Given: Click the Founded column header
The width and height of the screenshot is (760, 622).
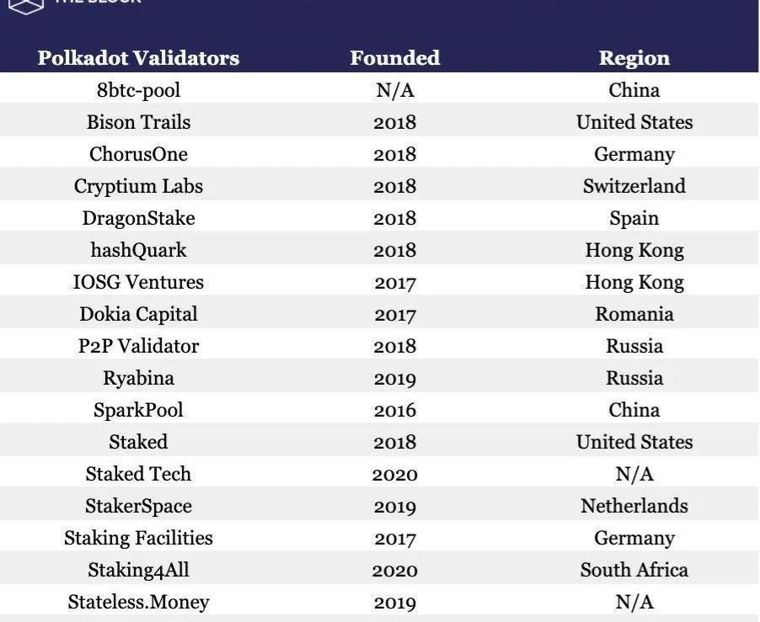Looking at the screenshot, I should 394,58.
